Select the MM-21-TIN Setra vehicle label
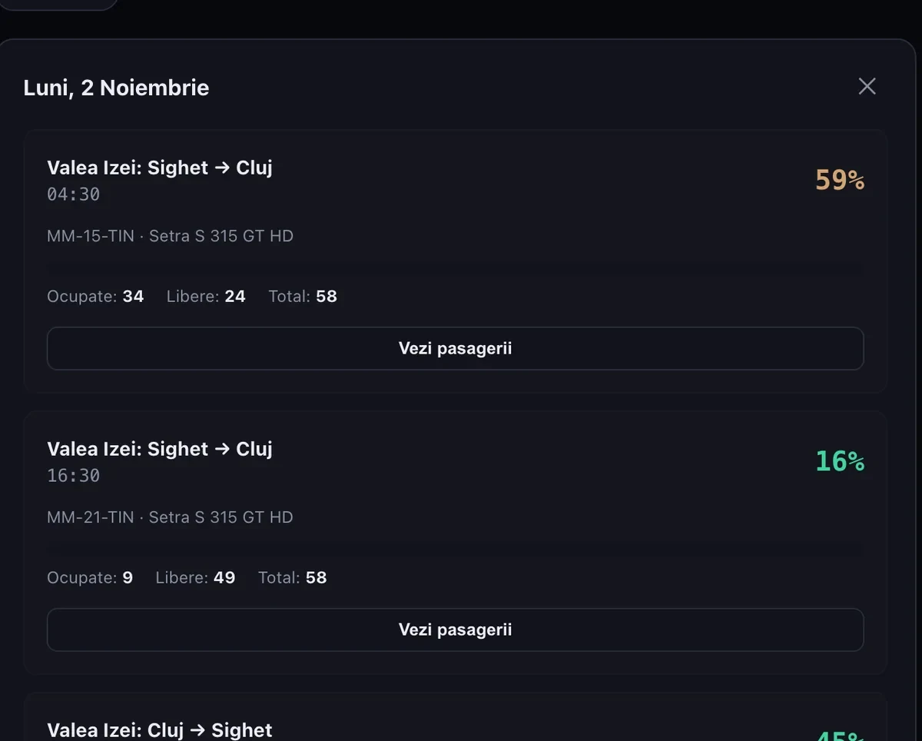The width and height of the screenshot is (922, 741). click(171, 517)
